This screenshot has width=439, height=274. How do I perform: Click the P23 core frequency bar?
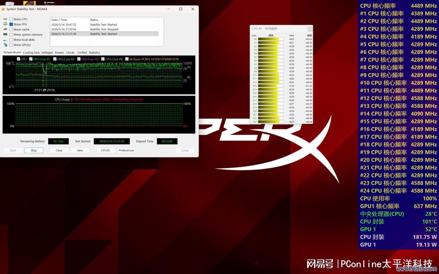pyautogui.click(x=271, y=122)
